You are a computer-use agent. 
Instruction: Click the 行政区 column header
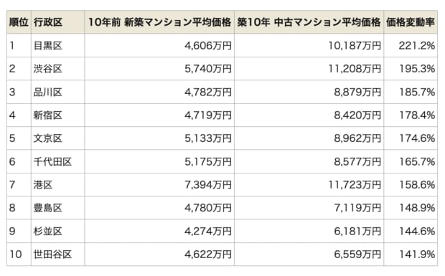pos(57,22)
